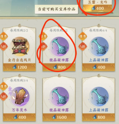Pick the bottom-row purple 极品凝神露 flask icon
This screenshot has height=124, width=119.
[x=59, y=97]
